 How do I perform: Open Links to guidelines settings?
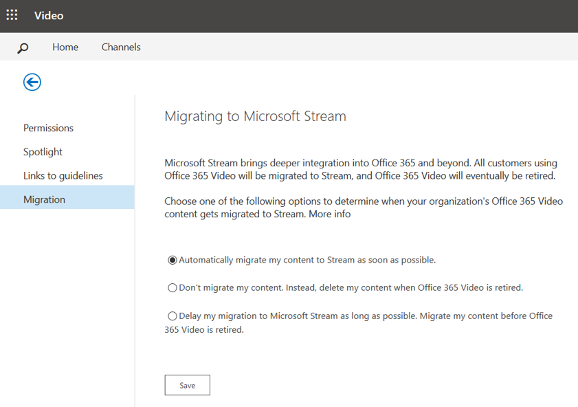(63, 176)
